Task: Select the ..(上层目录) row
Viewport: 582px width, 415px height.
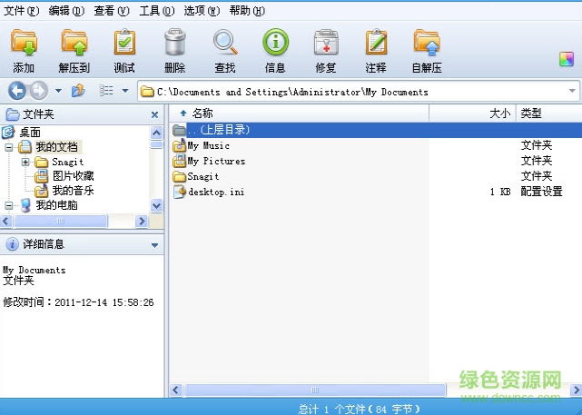Action: [x=376, y=130]
